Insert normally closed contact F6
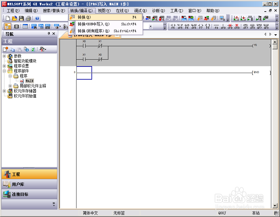This screenshot has height=217, width=280. pyautogui.click(x=187, y=27)
